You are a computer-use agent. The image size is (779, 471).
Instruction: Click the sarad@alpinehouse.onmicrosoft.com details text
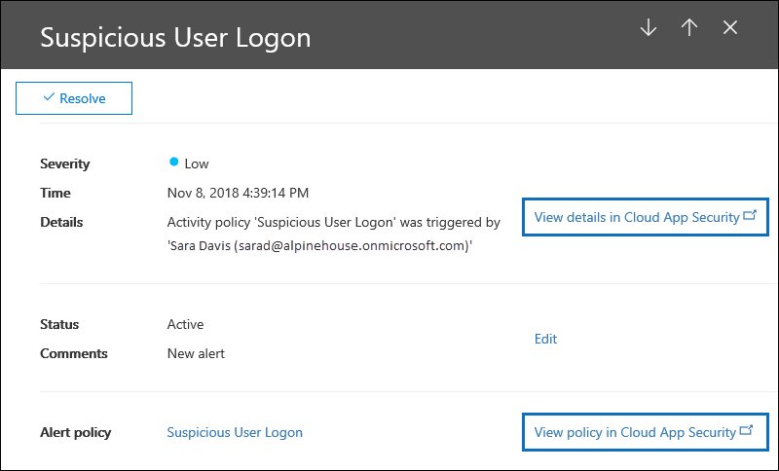click(319, 245)
